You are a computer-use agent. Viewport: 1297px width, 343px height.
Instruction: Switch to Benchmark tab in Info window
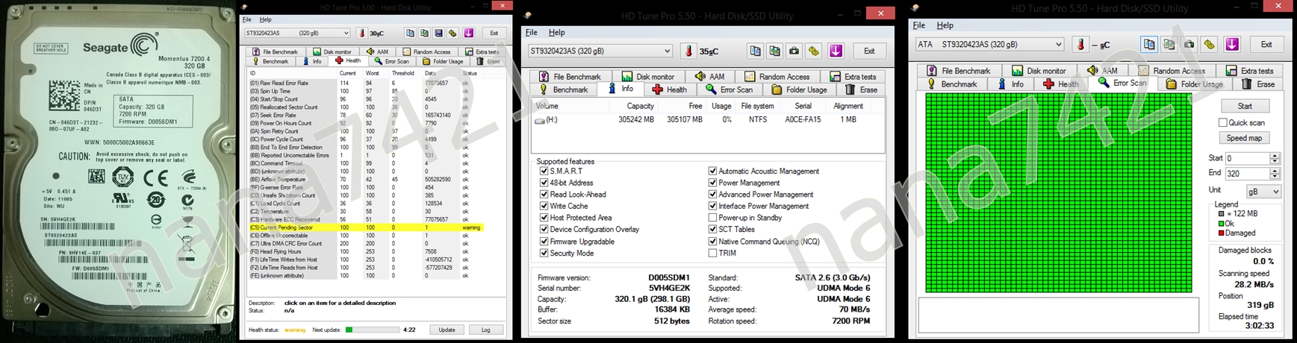pos(564,89)
